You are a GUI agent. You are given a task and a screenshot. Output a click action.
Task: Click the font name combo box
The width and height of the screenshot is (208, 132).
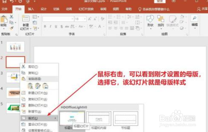(58, 19)
